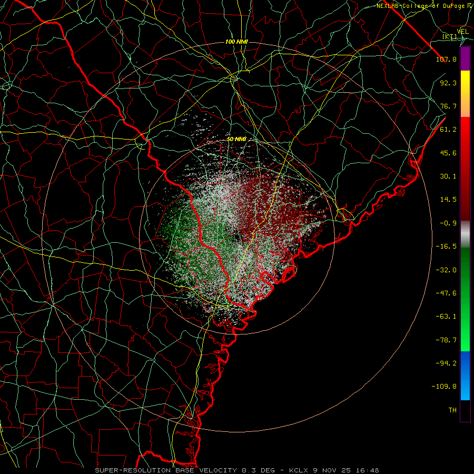Select the -94.2 legend value
474x474 pixels.
tap(446, 363)
